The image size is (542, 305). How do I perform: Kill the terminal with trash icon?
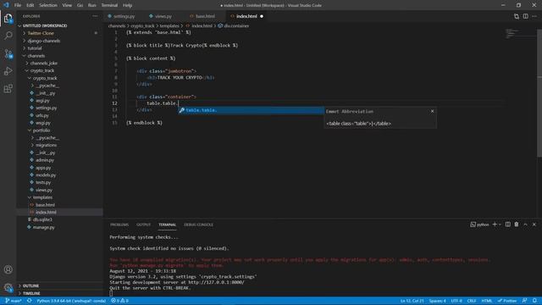[x=517, y=225]
